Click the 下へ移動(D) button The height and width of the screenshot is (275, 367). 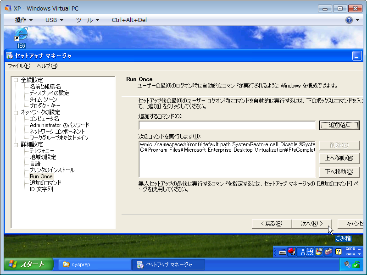(x=339, y=172)
